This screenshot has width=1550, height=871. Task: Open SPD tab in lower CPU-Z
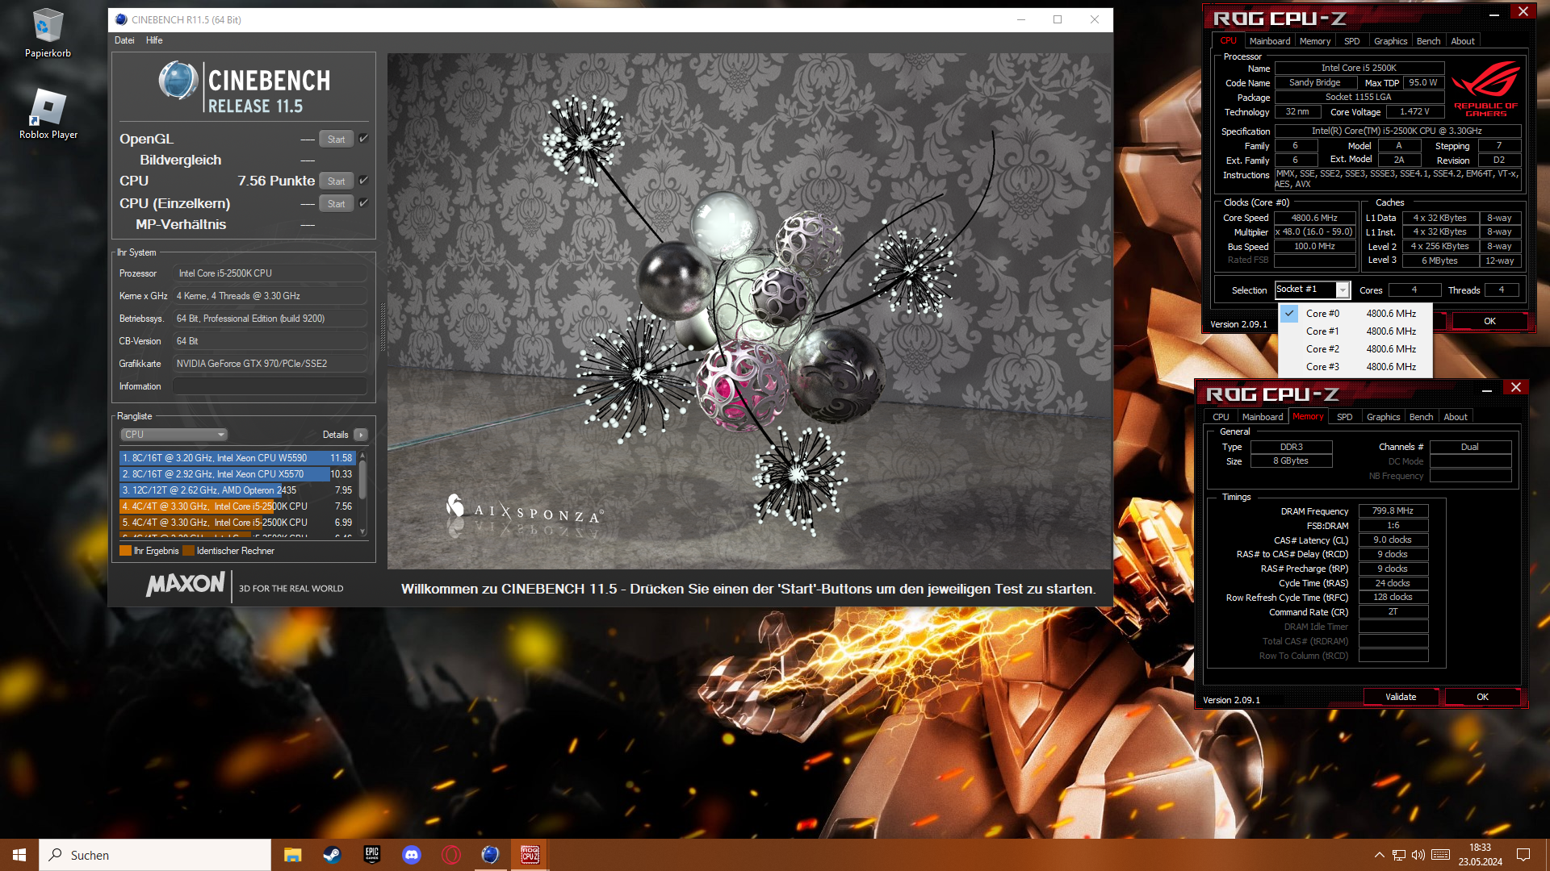[1344, 417]
